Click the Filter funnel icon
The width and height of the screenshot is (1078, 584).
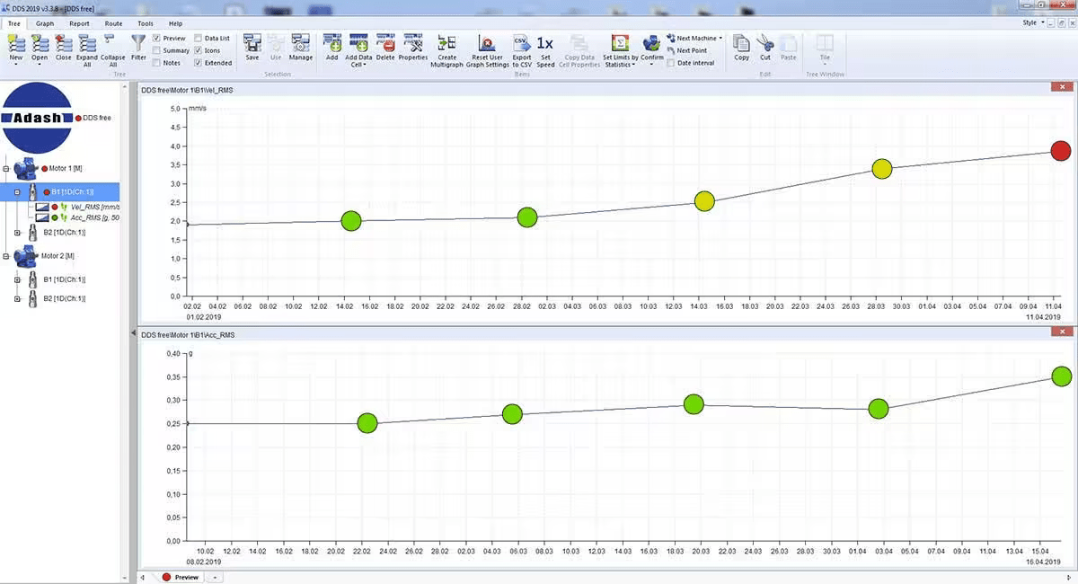point(138,43)
